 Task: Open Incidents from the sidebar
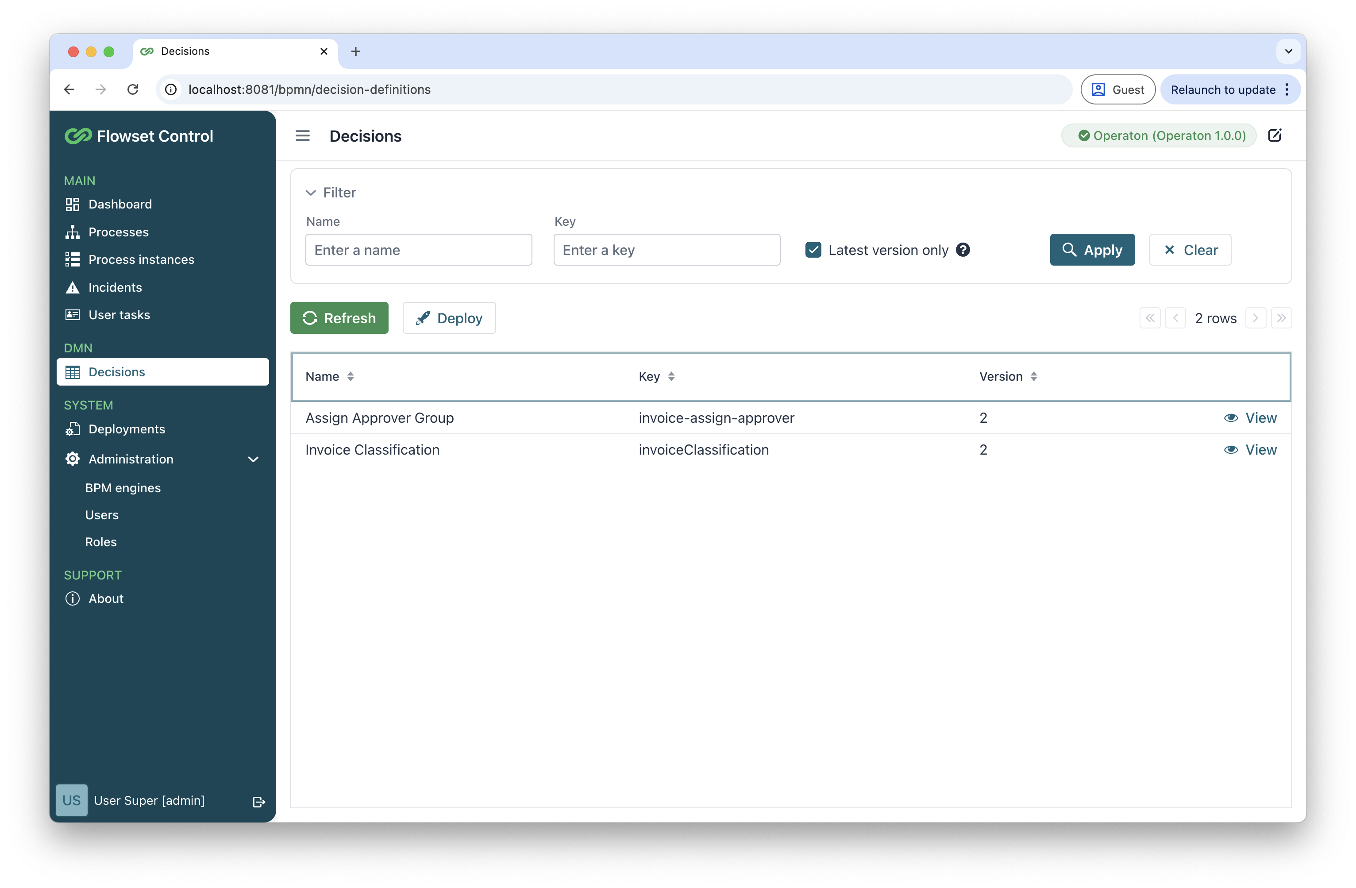[x=115, y=287]
